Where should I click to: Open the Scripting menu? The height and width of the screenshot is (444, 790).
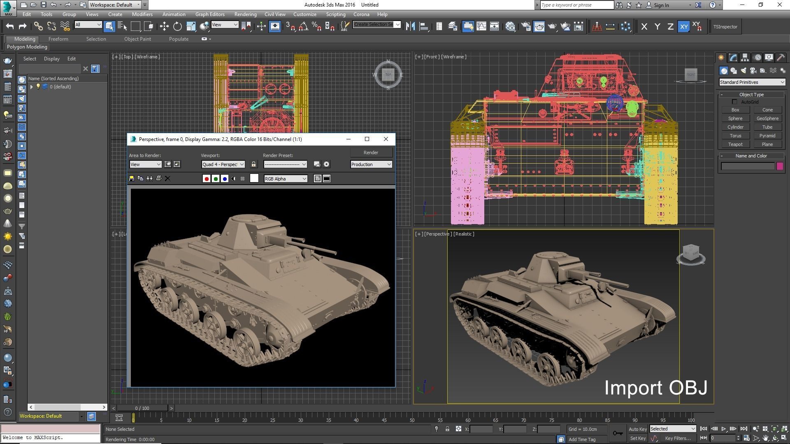[335, 14]
